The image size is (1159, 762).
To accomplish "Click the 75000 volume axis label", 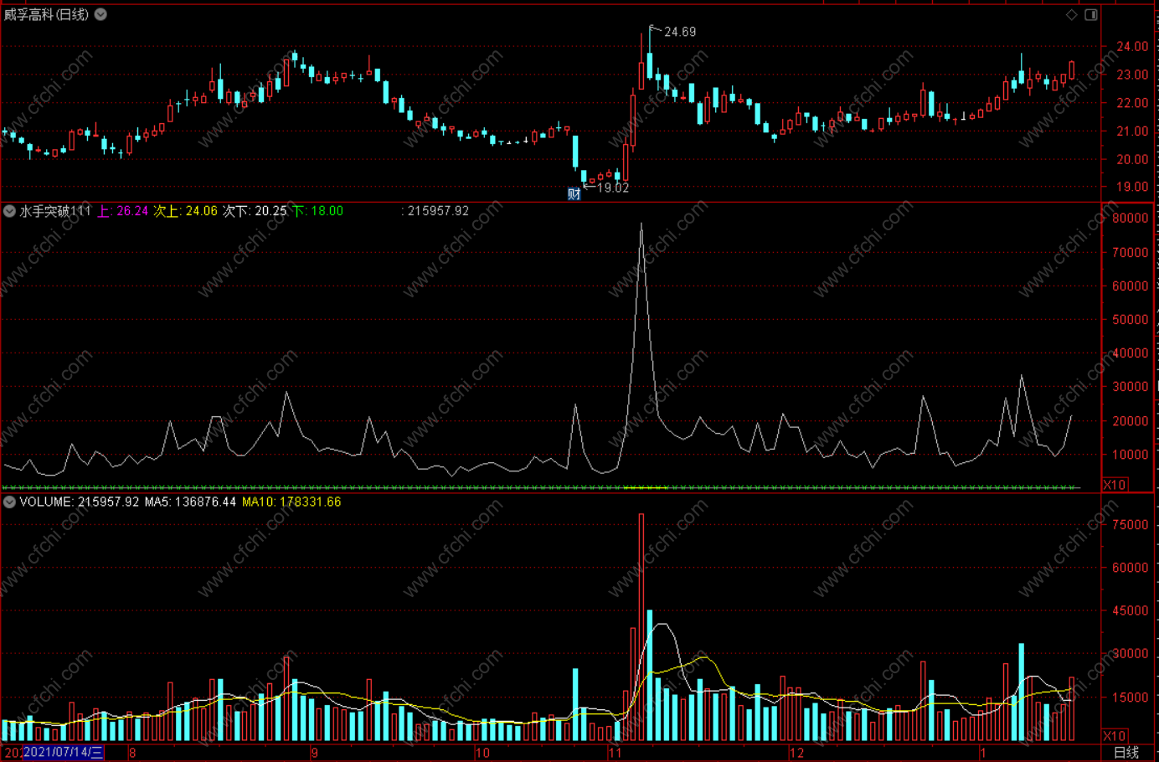I will pos(1130,524).
